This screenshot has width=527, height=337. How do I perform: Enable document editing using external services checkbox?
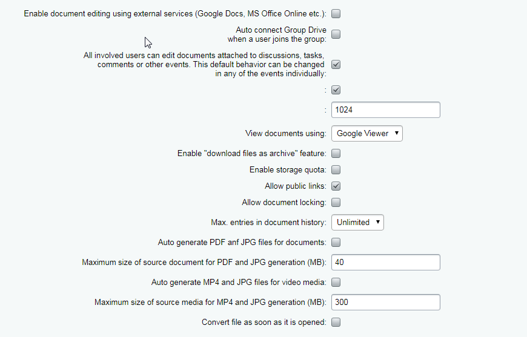tap(336, 14)
